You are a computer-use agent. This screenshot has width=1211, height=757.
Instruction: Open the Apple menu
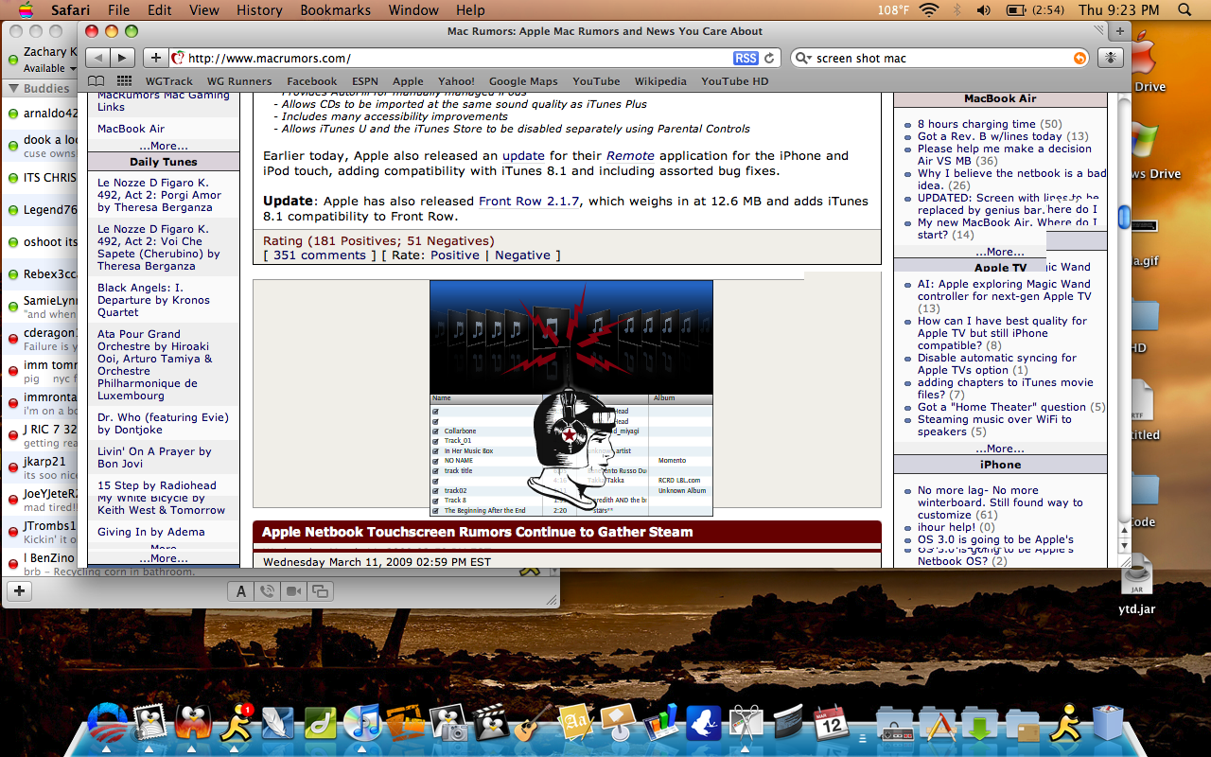(25, 10)
